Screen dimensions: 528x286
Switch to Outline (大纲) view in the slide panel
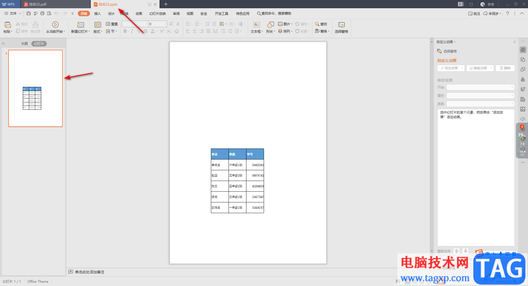24,43
